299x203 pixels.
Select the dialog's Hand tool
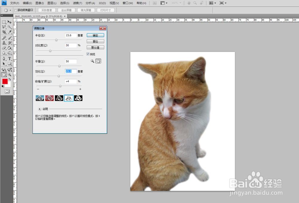tap(98, 61)
